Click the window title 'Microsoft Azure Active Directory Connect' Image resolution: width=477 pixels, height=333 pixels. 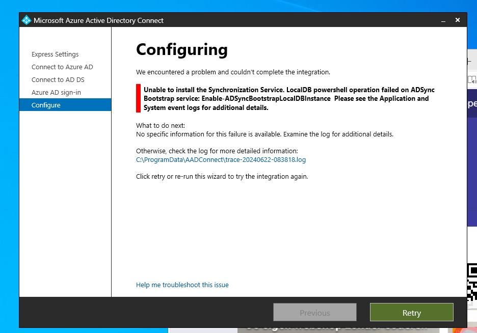point(98,20)
